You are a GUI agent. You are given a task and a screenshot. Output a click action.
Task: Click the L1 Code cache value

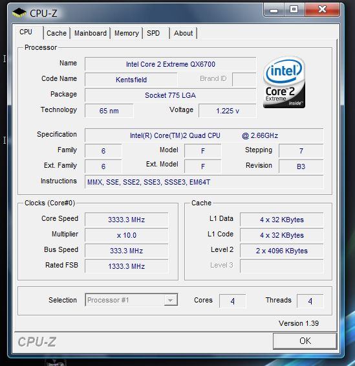282,235
